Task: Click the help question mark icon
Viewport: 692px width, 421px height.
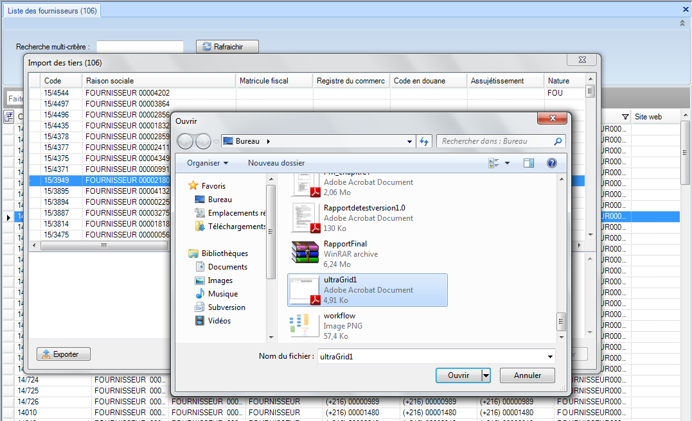Action: tap(551, 163)
